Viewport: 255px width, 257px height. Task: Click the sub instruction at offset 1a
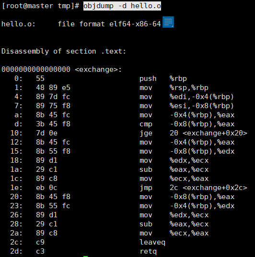coord(174,169)
